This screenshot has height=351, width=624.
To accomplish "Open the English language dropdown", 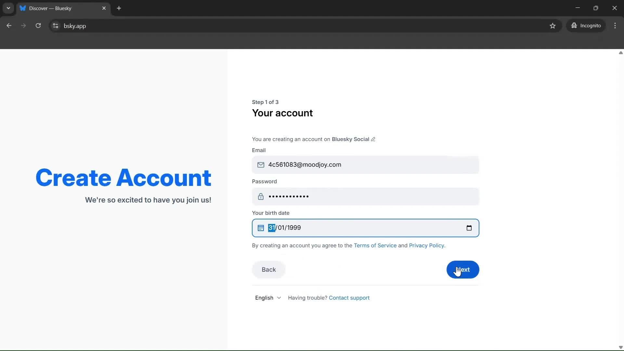I will [x=268, y=297].
